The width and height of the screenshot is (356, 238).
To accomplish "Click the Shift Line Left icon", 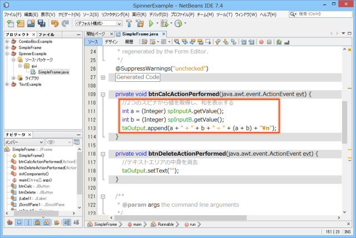I will pos(244,42).
